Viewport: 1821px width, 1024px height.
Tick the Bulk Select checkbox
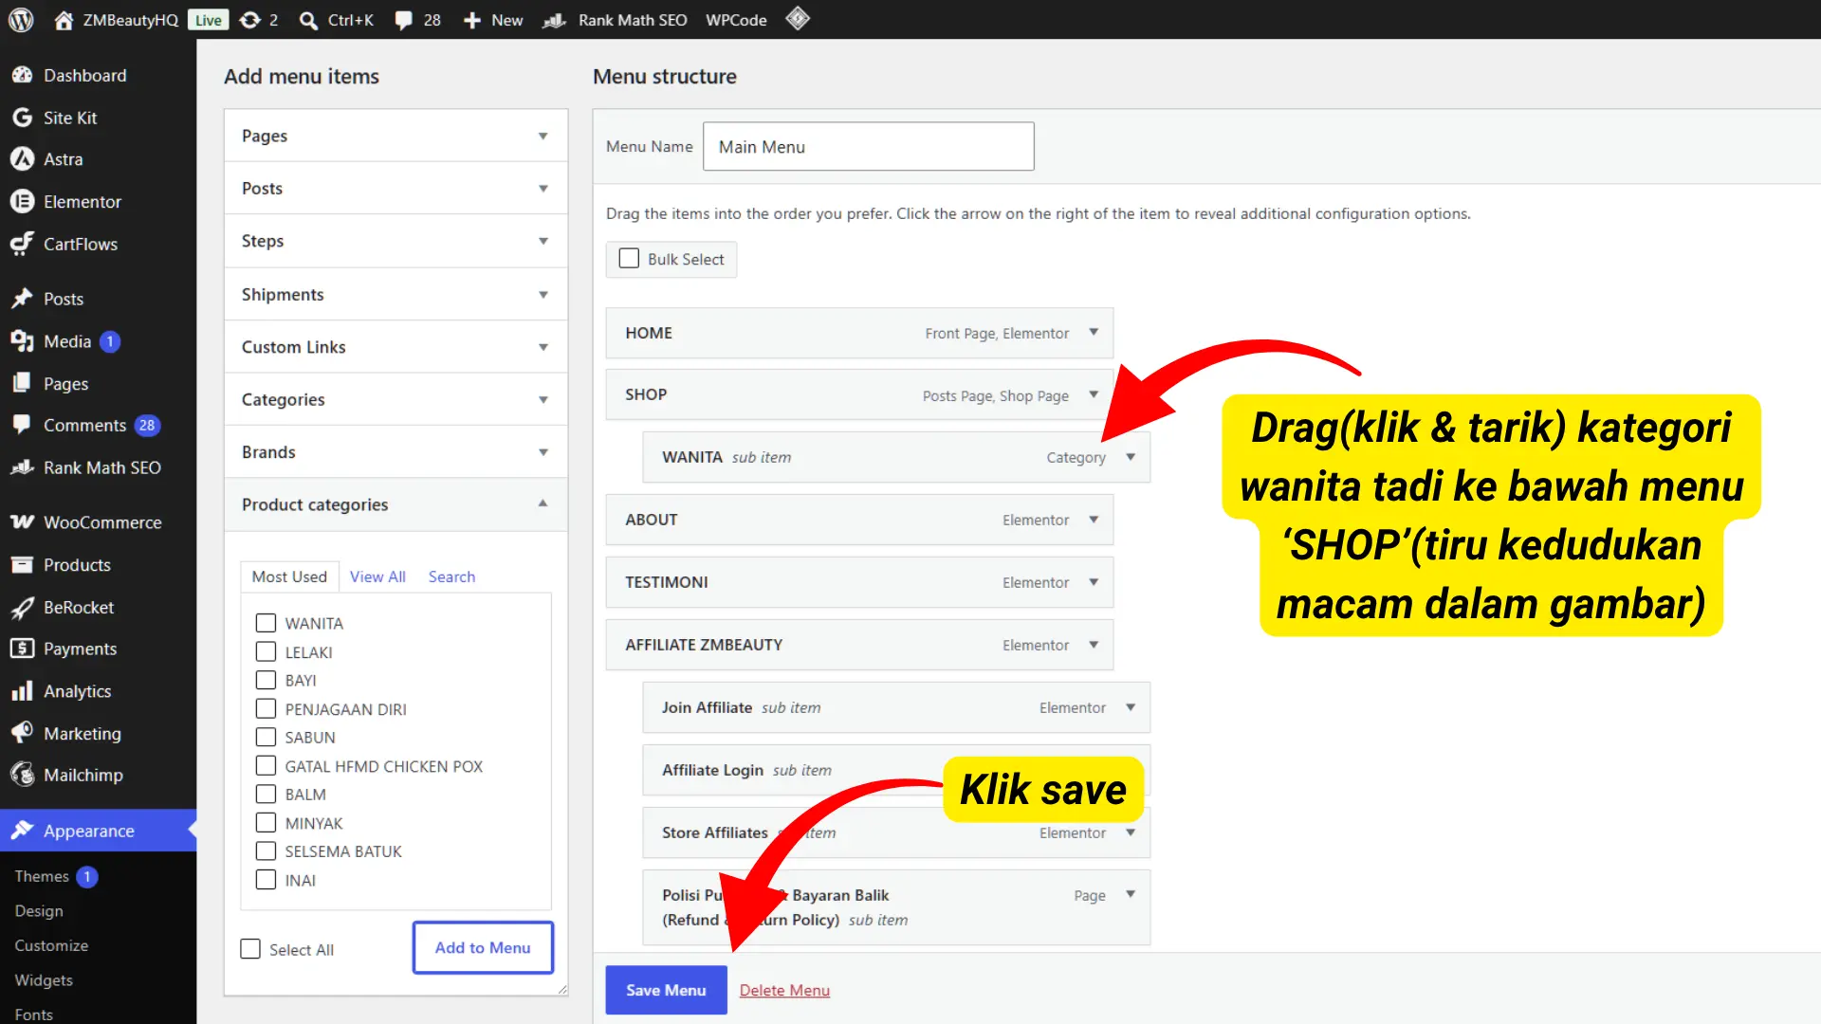point(629,259)
